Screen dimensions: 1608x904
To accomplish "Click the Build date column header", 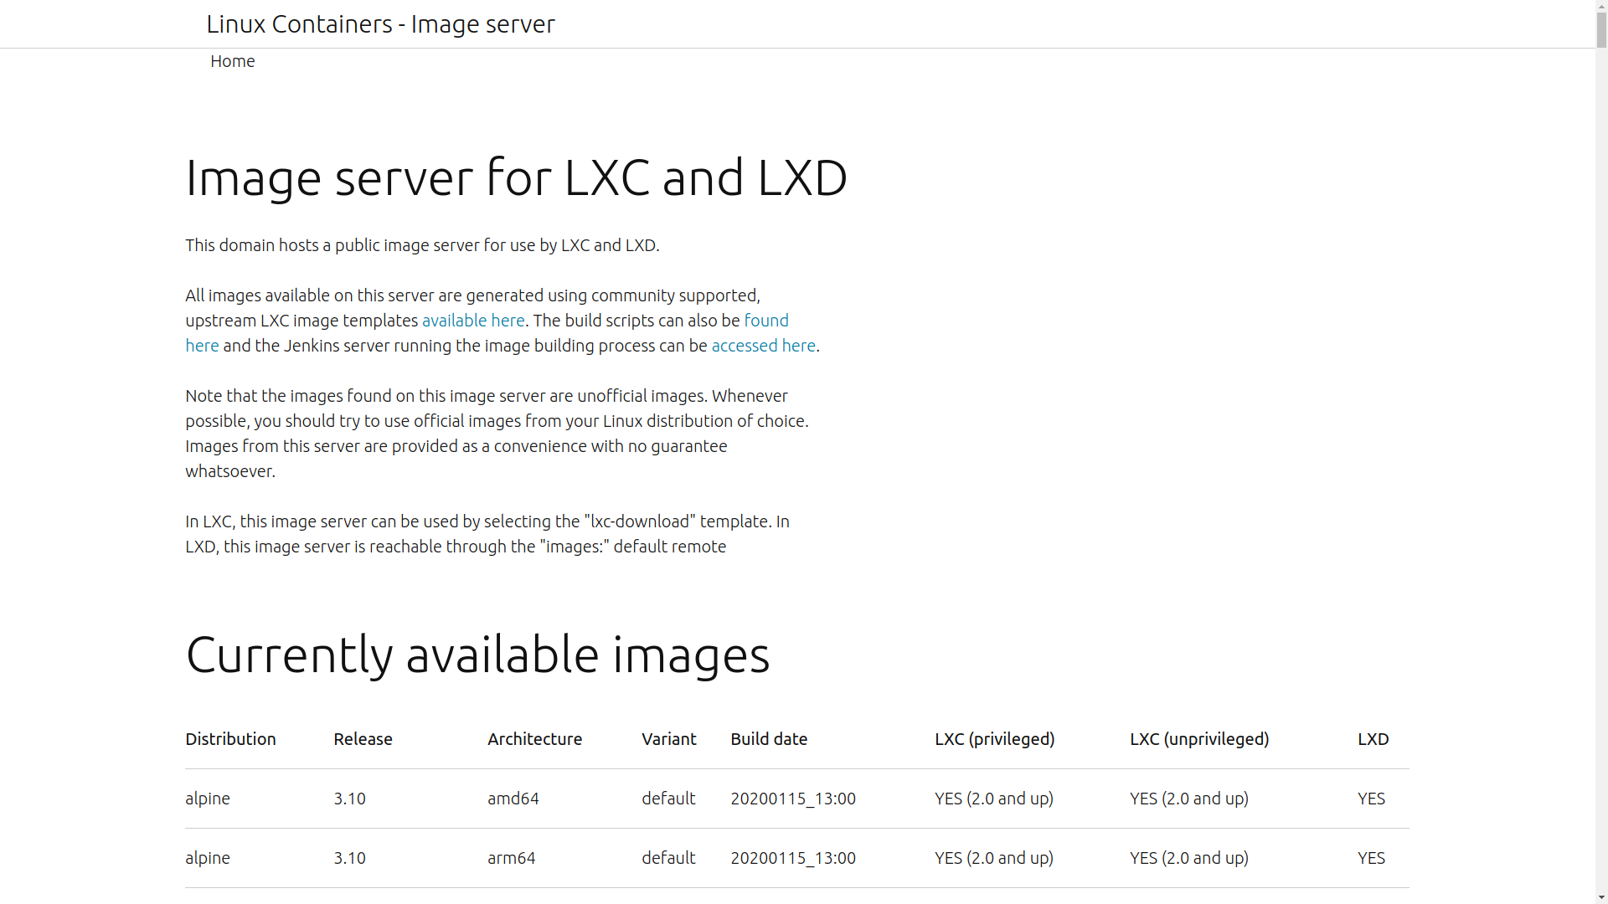I will pyautogui.click(x=768, y=739).
